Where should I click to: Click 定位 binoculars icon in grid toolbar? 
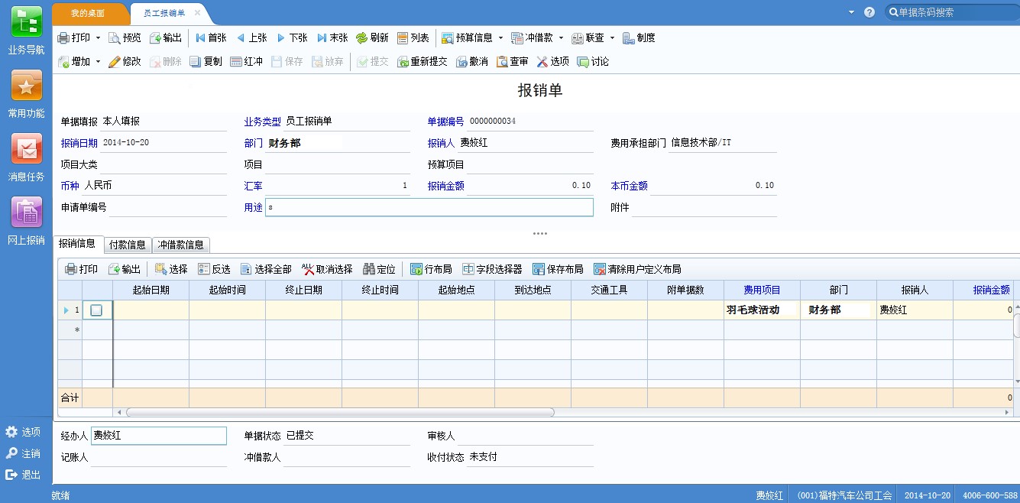tap(379, 270)
